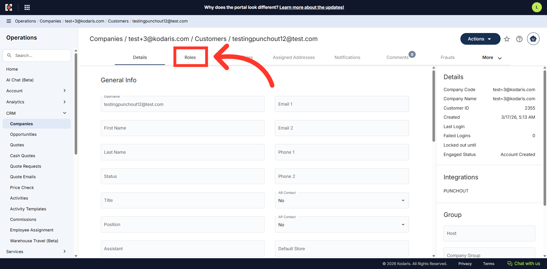Click the Chat with us icon

click(510, 264)
